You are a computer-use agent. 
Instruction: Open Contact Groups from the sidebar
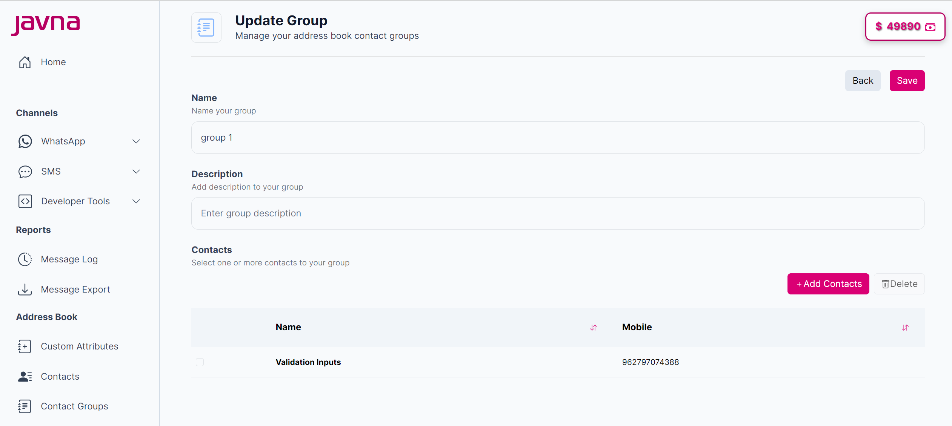74,406
